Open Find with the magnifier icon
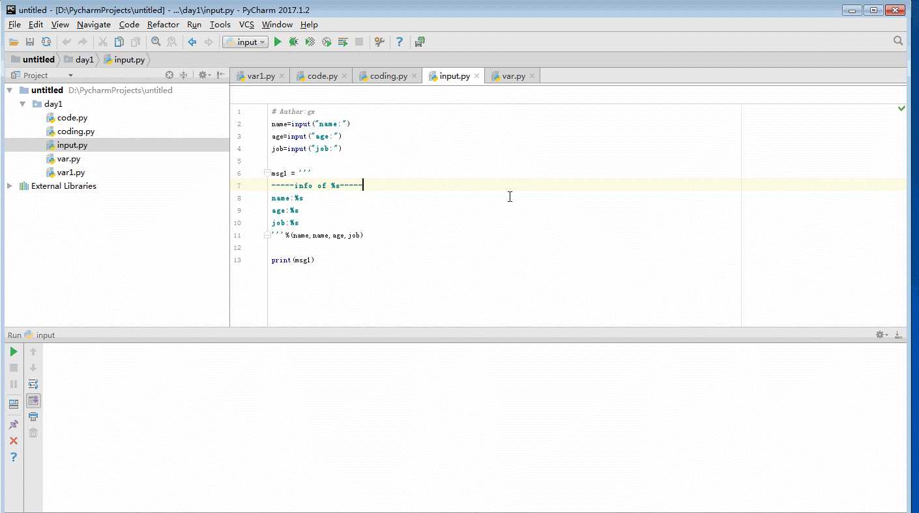919x513 pixels. (x=156, y=42)
